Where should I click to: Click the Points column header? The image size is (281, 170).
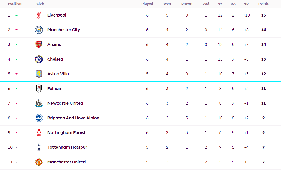point(263,4)
